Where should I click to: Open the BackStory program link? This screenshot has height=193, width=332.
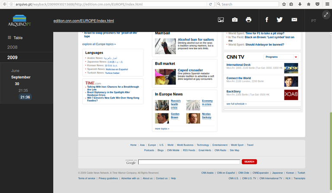pyautogui.click(x=233, y=92)
